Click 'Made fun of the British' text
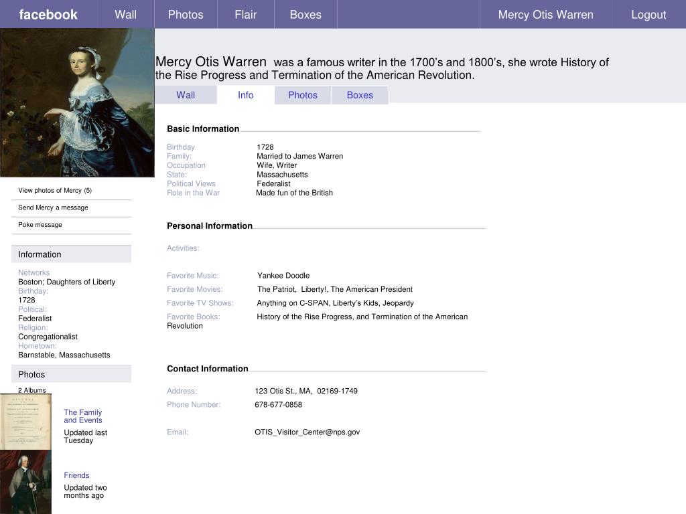Image resolution: width=686 pixels, height=514 pixels. [295, 193]
